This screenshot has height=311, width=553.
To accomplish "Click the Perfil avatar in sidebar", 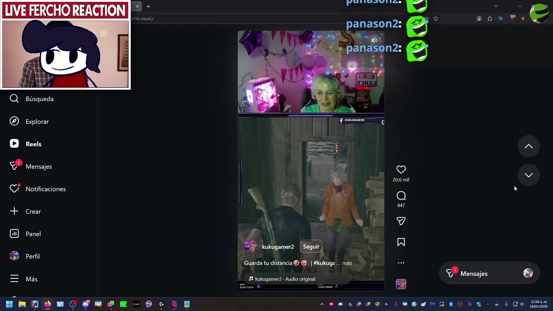I will [x=14, y=256].
